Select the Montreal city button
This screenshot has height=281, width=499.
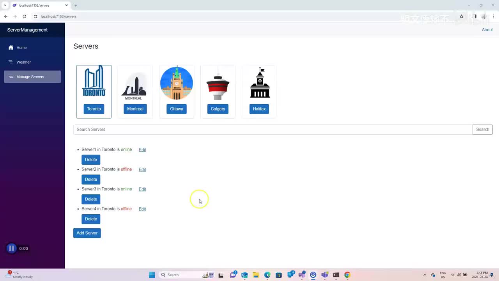[x=135, y=109]
